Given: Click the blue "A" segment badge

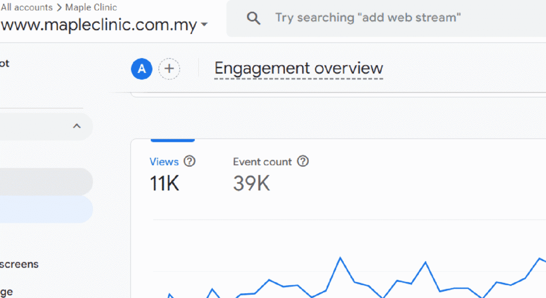Looking at the screenshot, I should (142, 69).
